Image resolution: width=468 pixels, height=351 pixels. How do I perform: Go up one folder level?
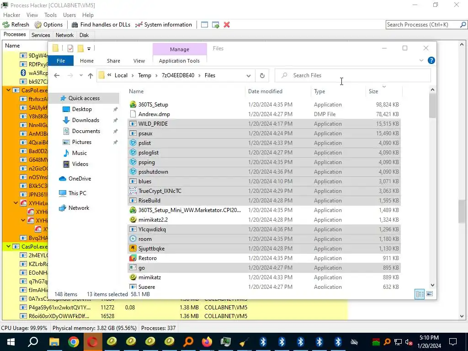click(90, 75)
